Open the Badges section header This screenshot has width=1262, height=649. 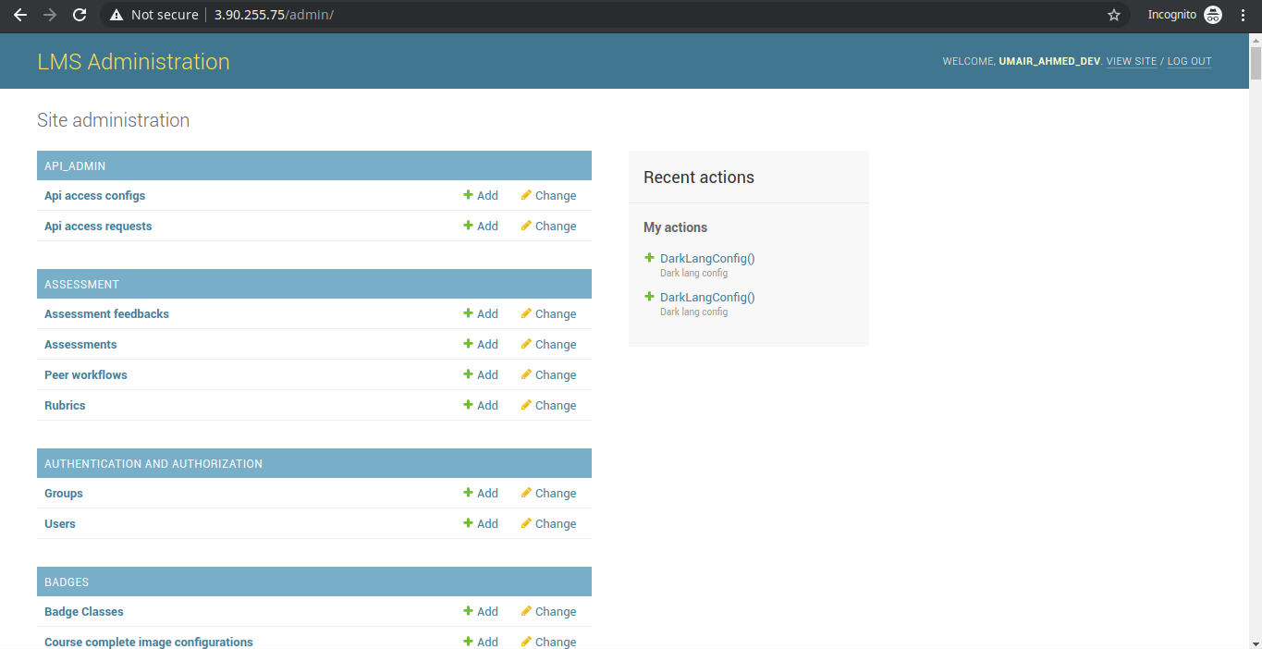click(x=67, y=582)
